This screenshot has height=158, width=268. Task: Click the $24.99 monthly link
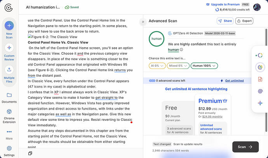click(212, 117)
